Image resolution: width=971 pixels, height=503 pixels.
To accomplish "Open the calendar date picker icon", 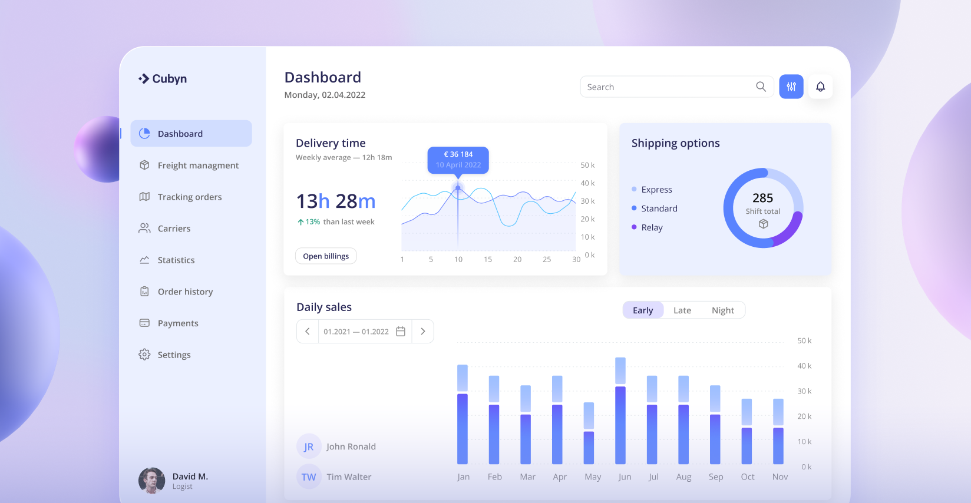I will [x=401, y=332].
